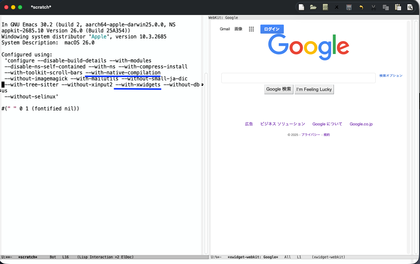Kill buffer with the X toolbar icon

pyautogui.click(x=337, y=7)
